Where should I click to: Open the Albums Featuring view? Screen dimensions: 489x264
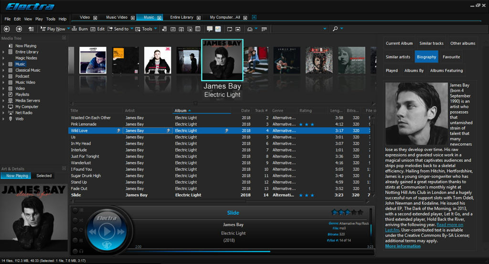click(446, 71)
